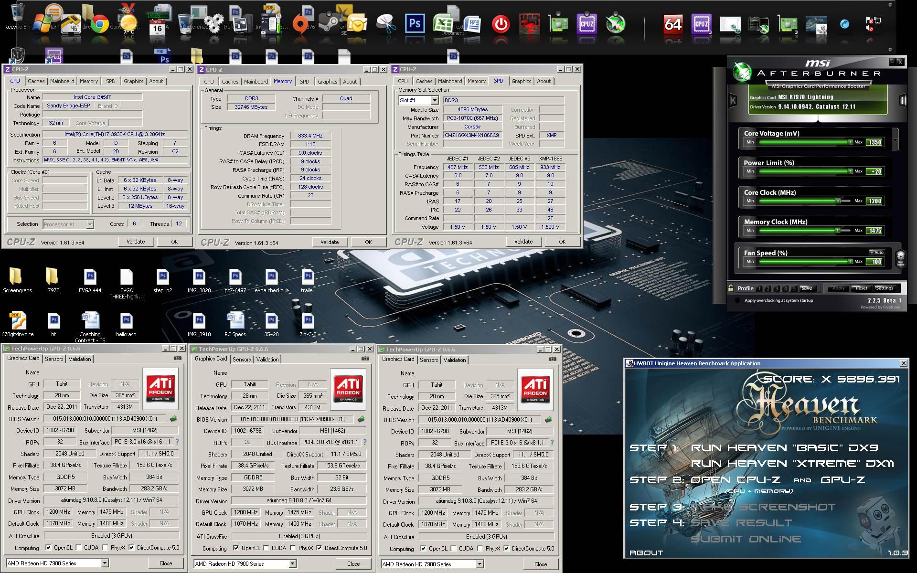917x573 pixels.
Task: Open the 670gtxinvoice PDF icon
Action: 18,324
